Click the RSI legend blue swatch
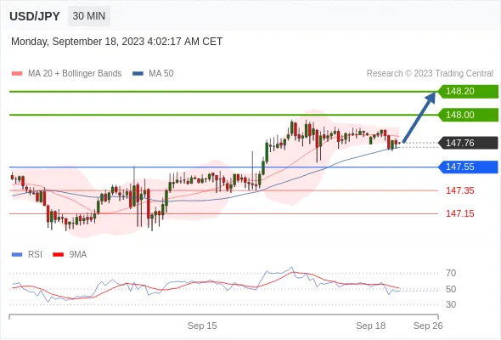The width and height of the screenshot is (501, 340). tap(17, 255)
